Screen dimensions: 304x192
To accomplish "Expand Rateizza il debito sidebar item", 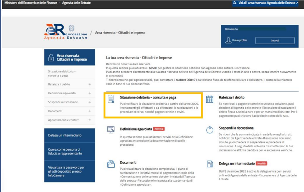I will (x=90, y=84).
